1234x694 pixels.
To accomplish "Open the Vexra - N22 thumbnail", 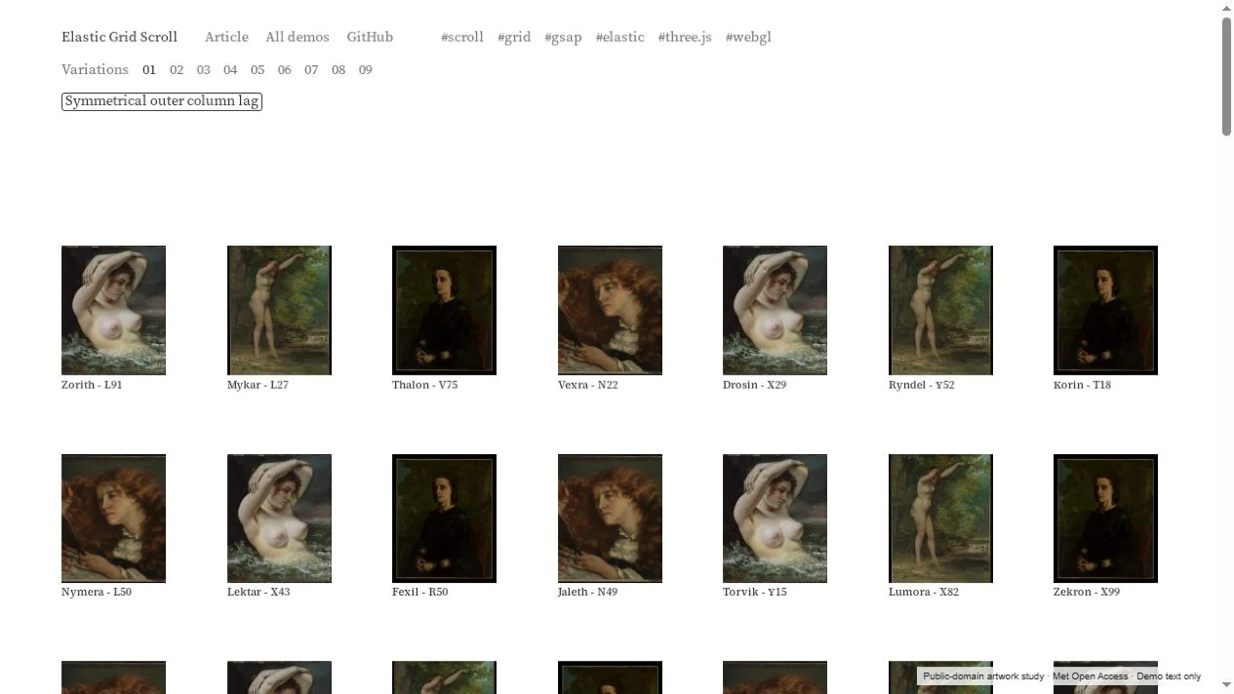I will pyautogui.click(x=610, y=310).
